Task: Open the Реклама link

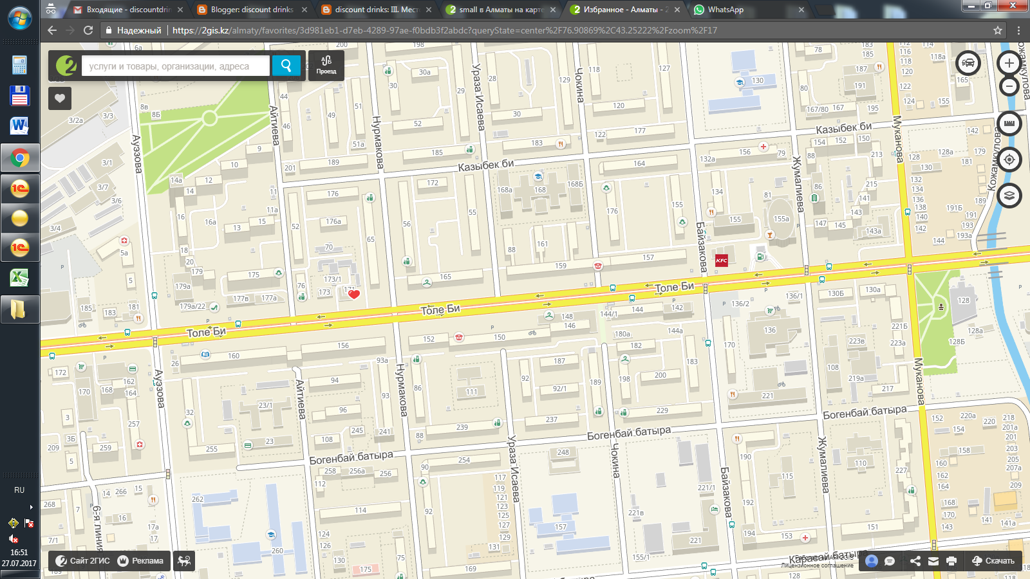Action: 141,561
